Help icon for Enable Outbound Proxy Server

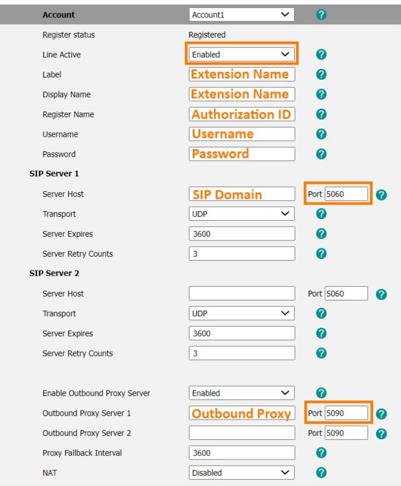tap(321, 393)
